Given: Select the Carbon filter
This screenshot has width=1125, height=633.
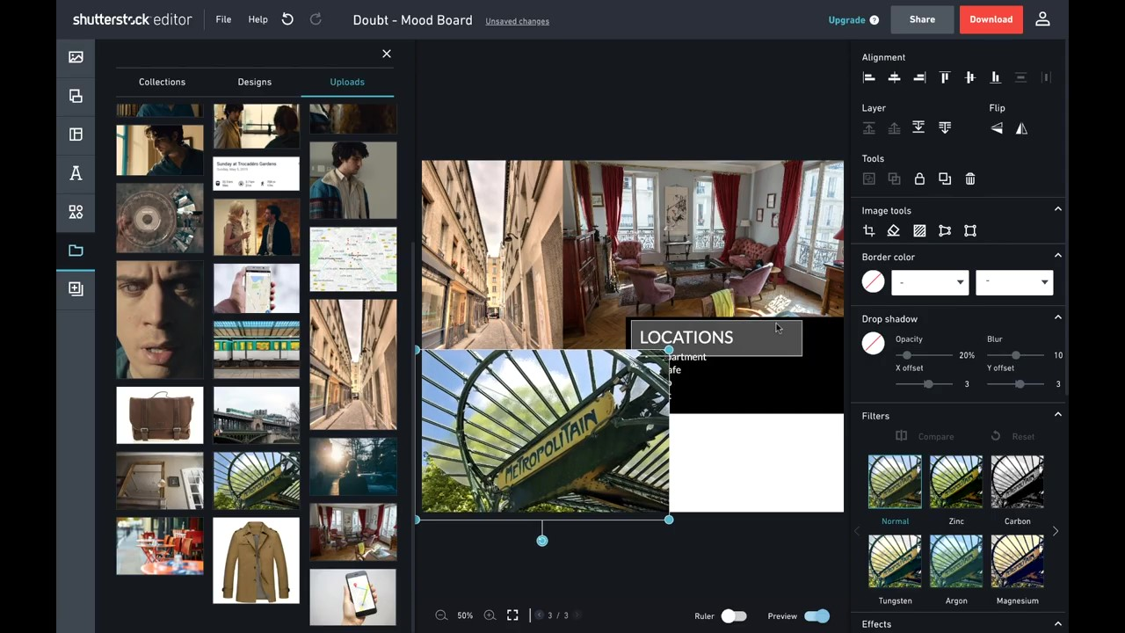Looking at the screenshot, I should (1017, 482).
